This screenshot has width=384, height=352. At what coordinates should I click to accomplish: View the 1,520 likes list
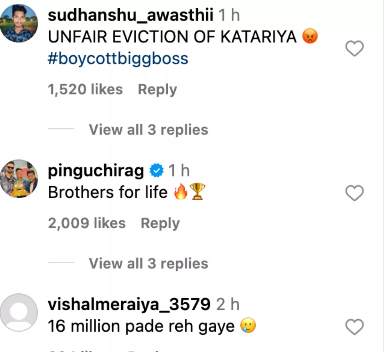pyautogui.click(x=85, y=89)
